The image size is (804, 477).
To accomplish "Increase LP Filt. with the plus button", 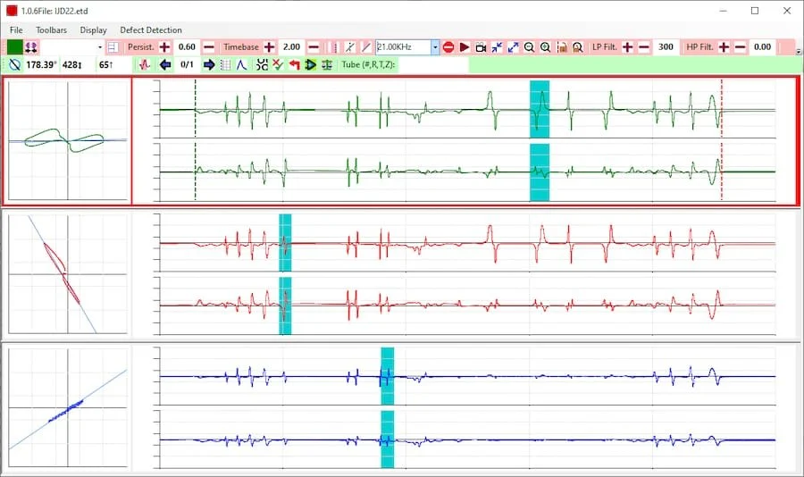I will click(x=628, y=47).
